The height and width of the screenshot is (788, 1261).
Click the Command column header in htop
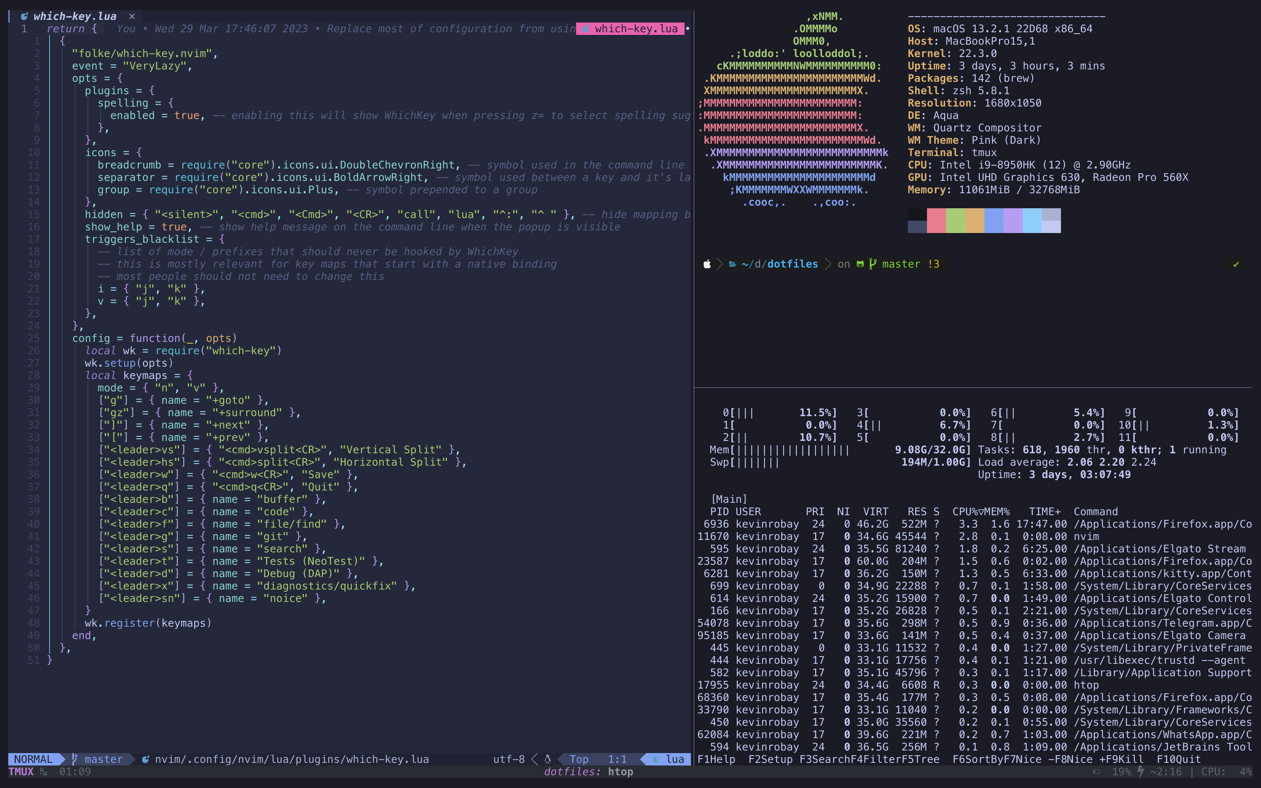click(1096, 512)
